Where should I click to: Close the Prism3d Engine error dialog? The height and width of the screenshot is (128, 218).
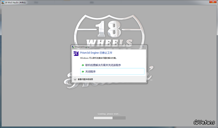pyautogui.click(x=143, y=46)
